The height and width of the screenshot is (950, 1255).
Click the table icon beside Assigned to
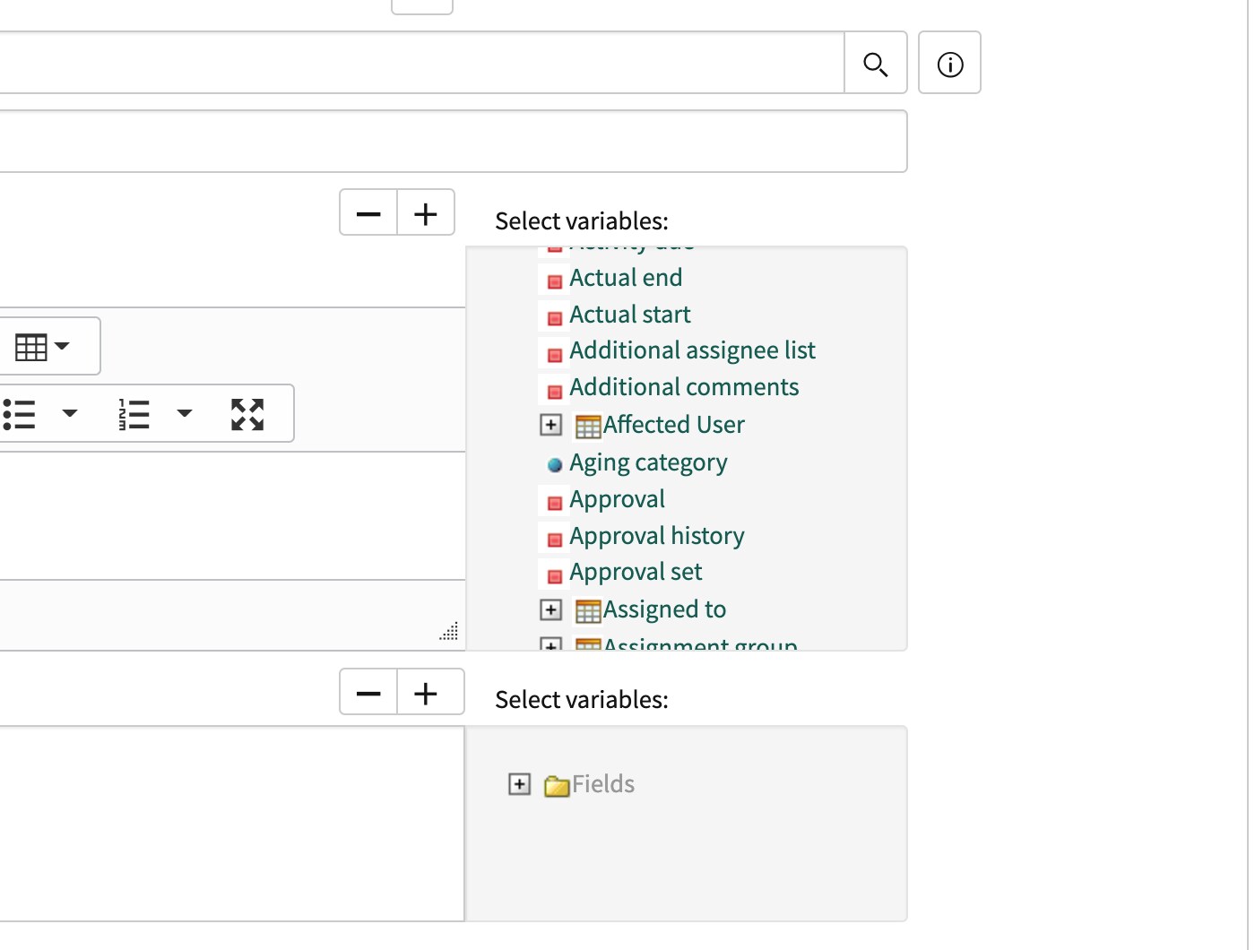[588, 611]
